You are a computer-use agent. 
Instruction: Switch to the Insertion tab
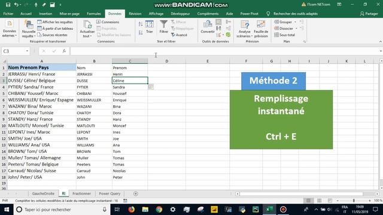(45, 14)
